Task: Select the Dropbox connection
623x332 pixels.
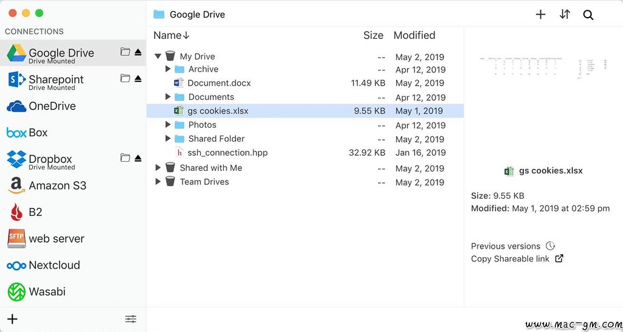Action: click(x=73, y=159)
